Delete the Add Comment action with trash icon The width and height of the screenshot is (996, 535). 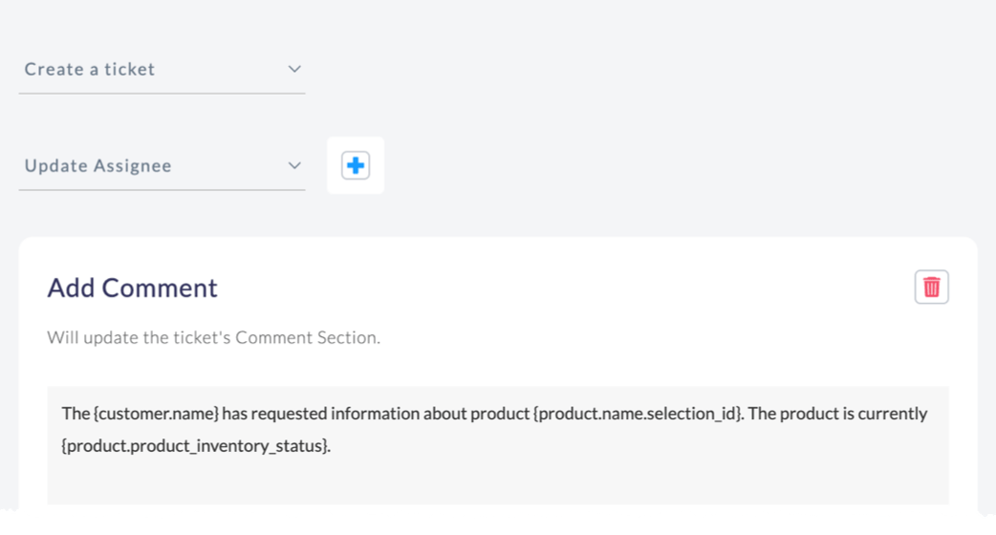(931, 287)
